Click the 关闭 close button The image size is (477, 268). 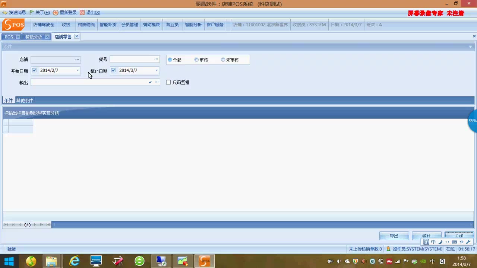(x=459, y=236)
